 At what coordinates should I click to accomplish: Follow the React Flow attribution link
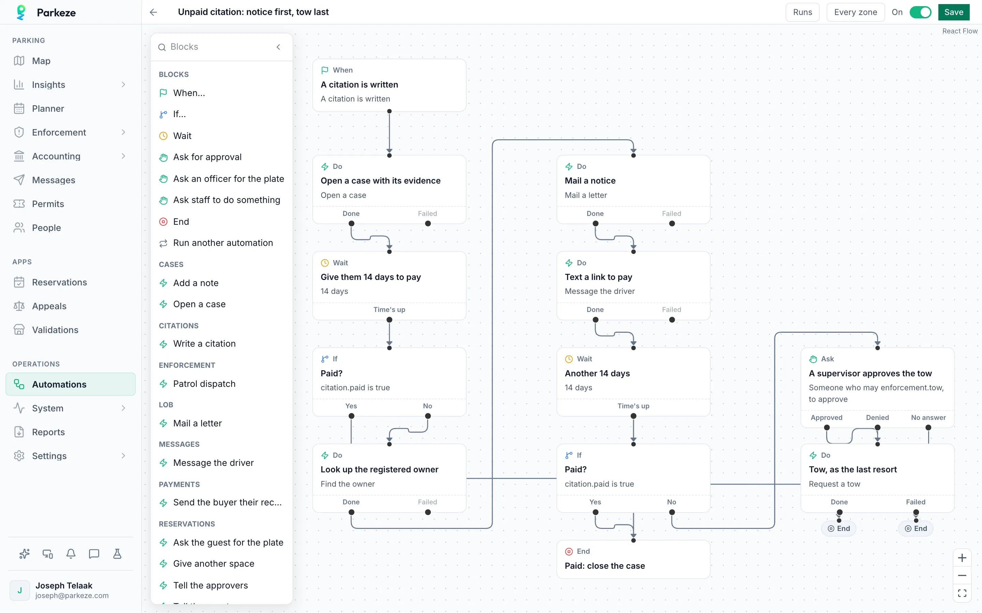pos(960,31)
